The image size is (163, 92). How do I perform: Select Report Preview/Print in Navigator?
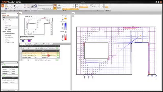coord(9,43)
